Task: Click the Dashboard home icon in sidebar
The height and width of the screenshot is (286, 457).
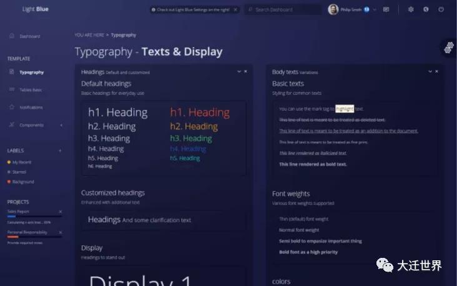Action: click(12, 36)
